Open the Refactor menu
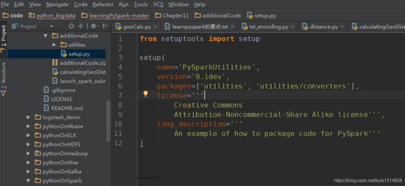This screenshot has width=405, height=186. pyautogui.click(x=103, y=4)
